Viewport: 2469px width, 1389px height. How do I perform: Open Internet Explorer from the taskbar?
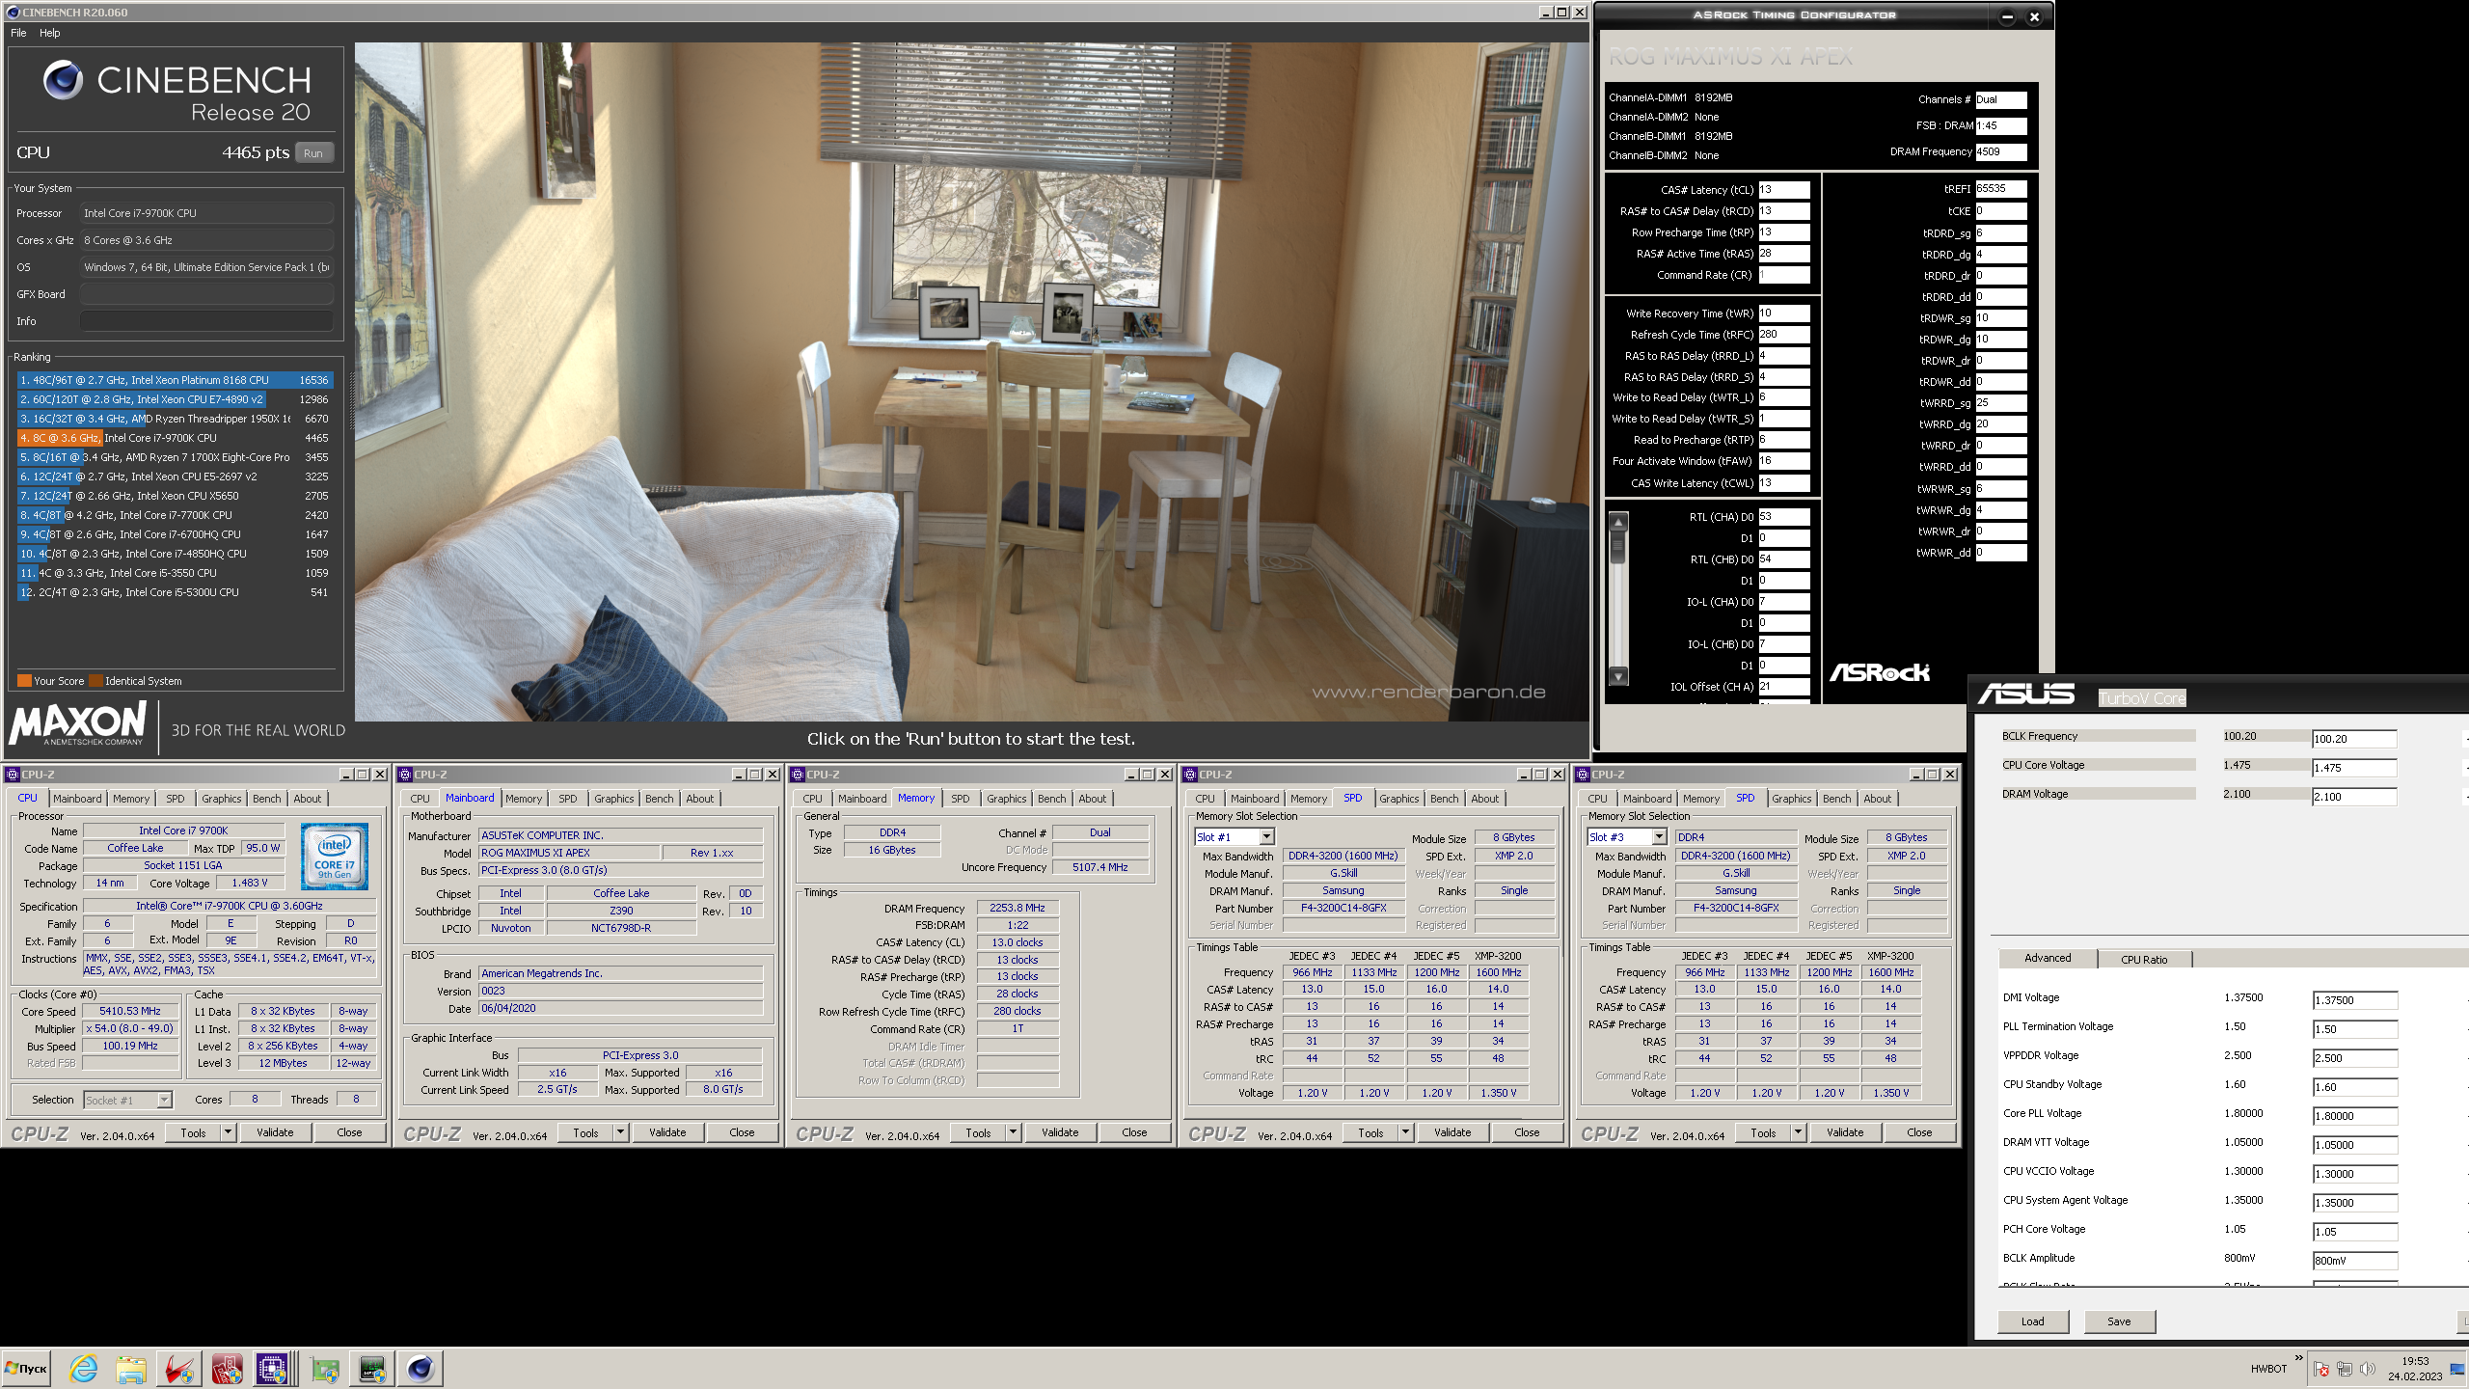click(84, 1368)
